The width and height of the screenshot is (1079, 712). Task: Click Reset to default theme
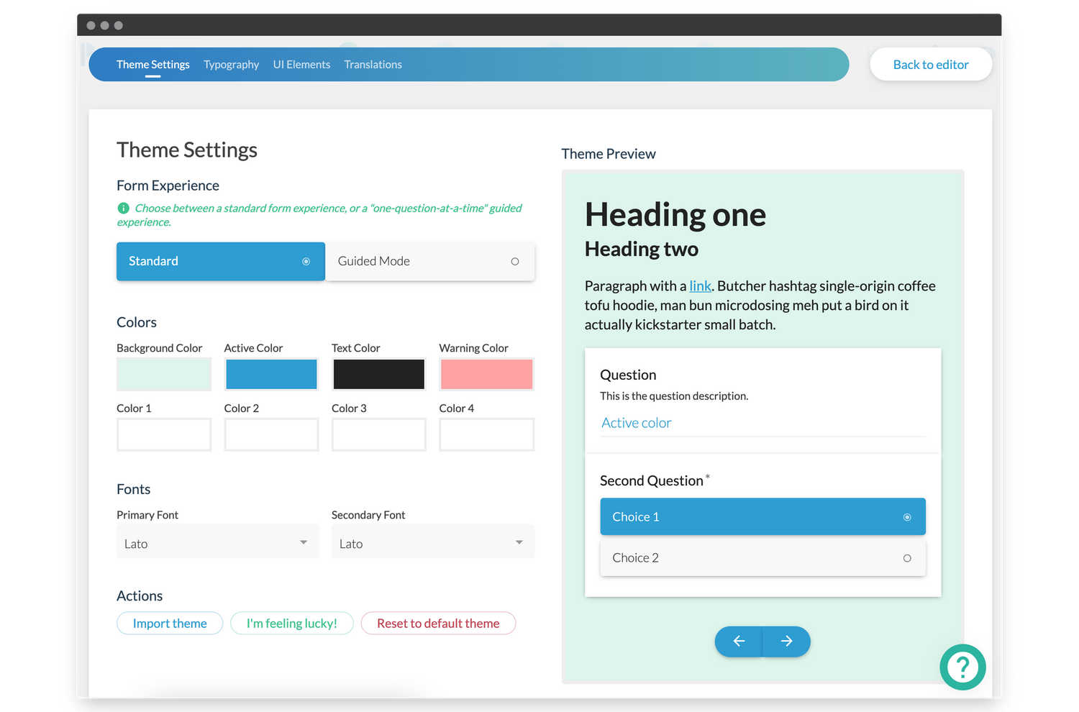tap(438, 624)
